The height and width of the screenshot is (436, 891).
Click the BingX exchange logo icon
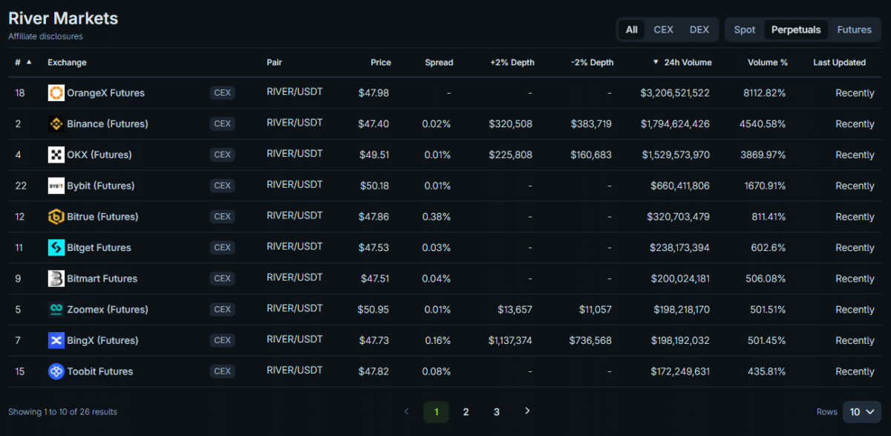[x=56, y=340]
